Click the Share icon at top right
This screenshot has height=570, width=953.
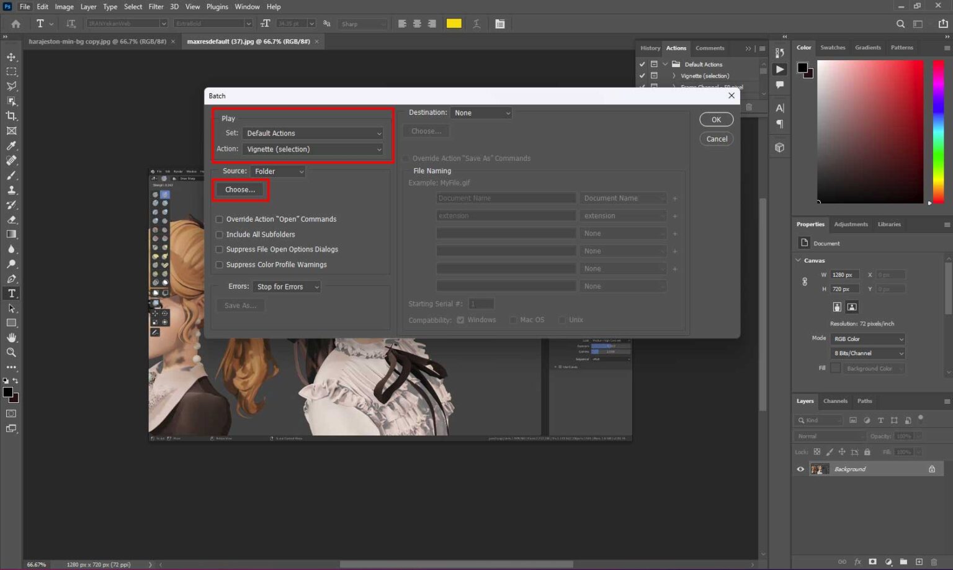[943, 24]
